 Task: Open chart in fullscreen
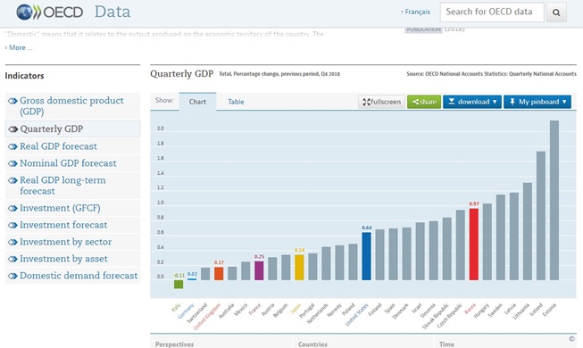tap(381, 102)
